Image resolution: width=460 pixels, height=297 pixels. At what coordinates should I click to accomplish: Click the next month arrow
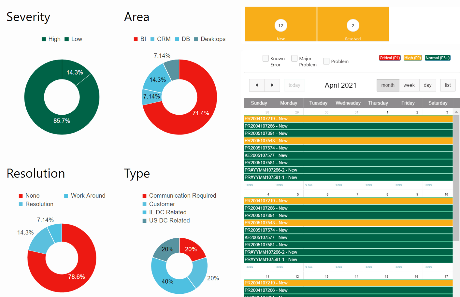(x=272, y=85)
